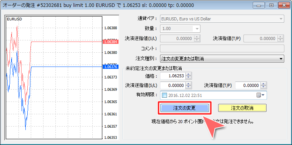
Task: Enable the 有効期限 expiry checkbox
Action: tap(164, 95)
